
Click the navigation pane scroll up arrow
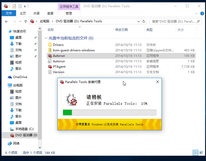coord(40,29)
